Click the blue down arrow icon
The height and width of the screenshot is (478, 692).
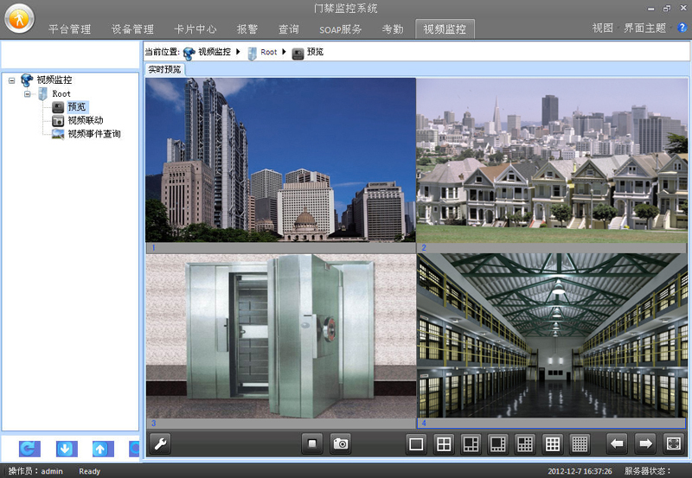click(67, 449)
